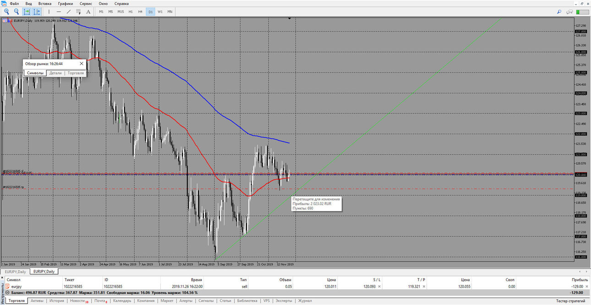This screenshot has width=591, height=305.
Task: Open the Файл menu
Action: pyautogui.click(x=14, y=3)
